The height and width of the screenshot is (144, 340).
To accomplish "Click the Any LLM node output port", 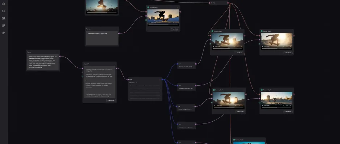I will (117, 68).
